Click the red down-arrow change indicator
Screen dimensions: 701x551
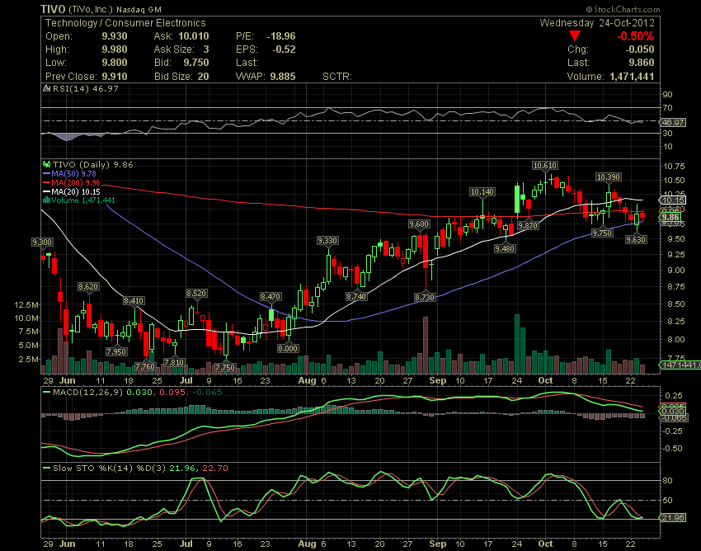[575, 35]
